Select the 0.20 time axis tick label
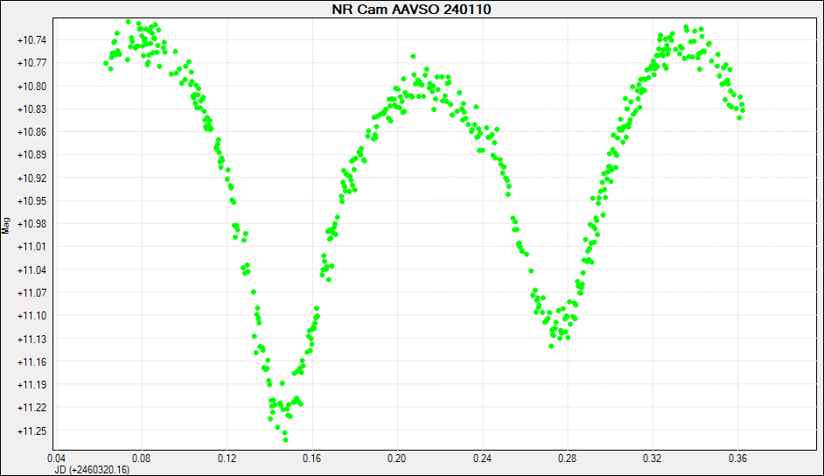The height and width of the screenshot is (476, 824). pos(396,458)
